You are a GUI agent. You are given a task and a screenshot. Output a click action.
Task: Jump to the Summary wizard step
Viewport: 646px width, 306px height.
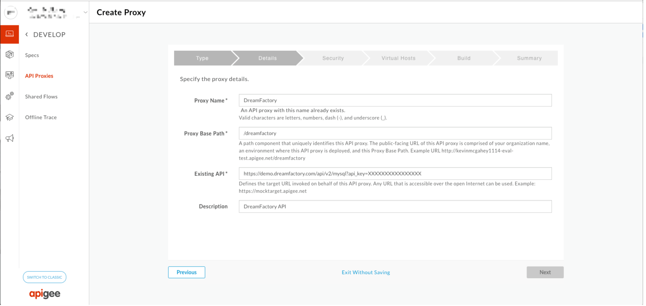(x=529, y=58)
